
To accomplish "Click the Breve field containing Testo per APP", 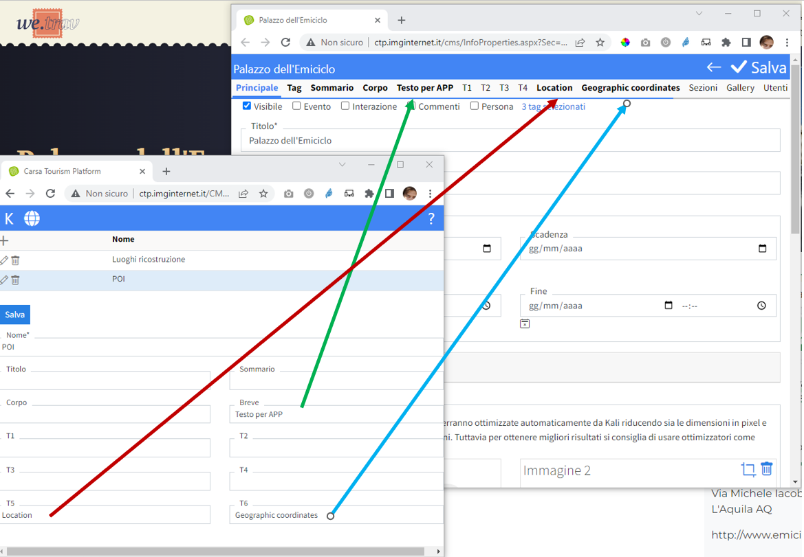I will click(x=336, y=414).
